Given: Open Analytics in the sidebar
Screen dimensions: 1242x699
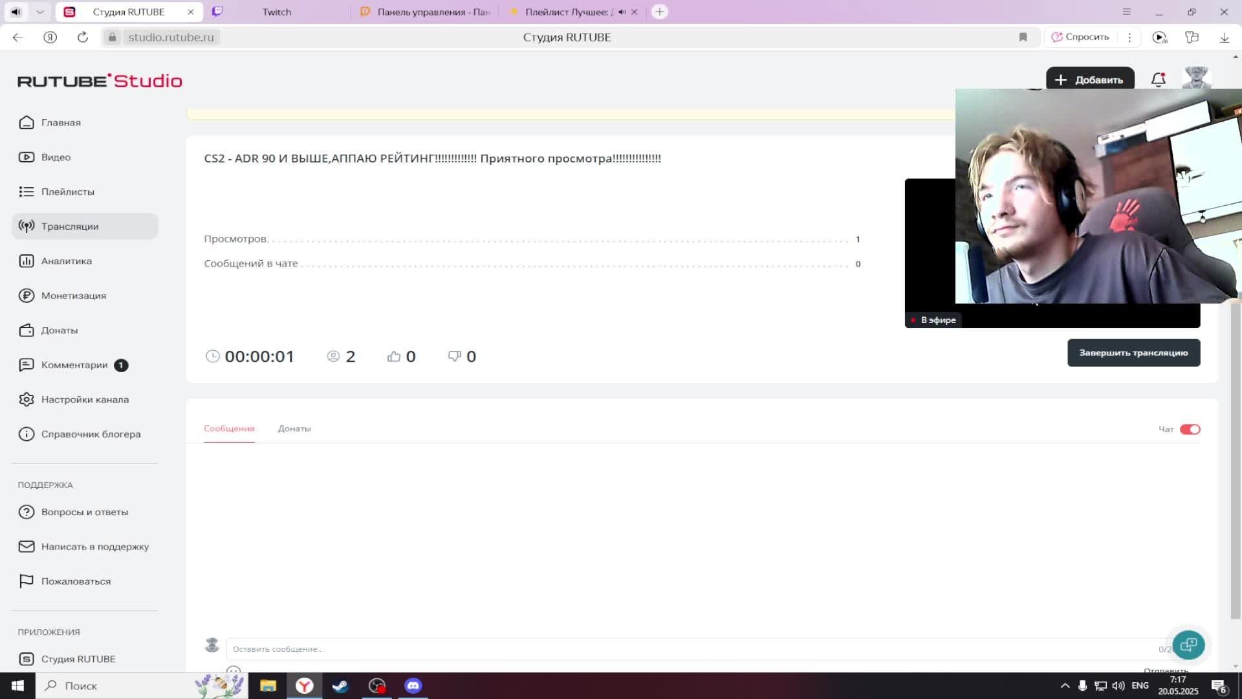Looking at the screenshot, I should (66, 261).
